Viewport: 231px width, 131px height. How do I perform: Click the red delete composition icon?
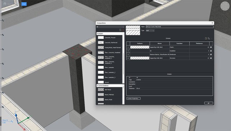123,30
